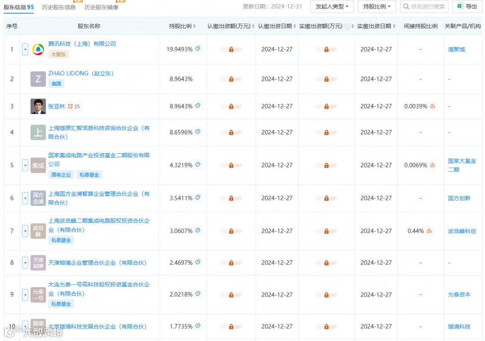Expand the 大连允泰一号 row
The image size is (485, 341).
pos(25,294)
